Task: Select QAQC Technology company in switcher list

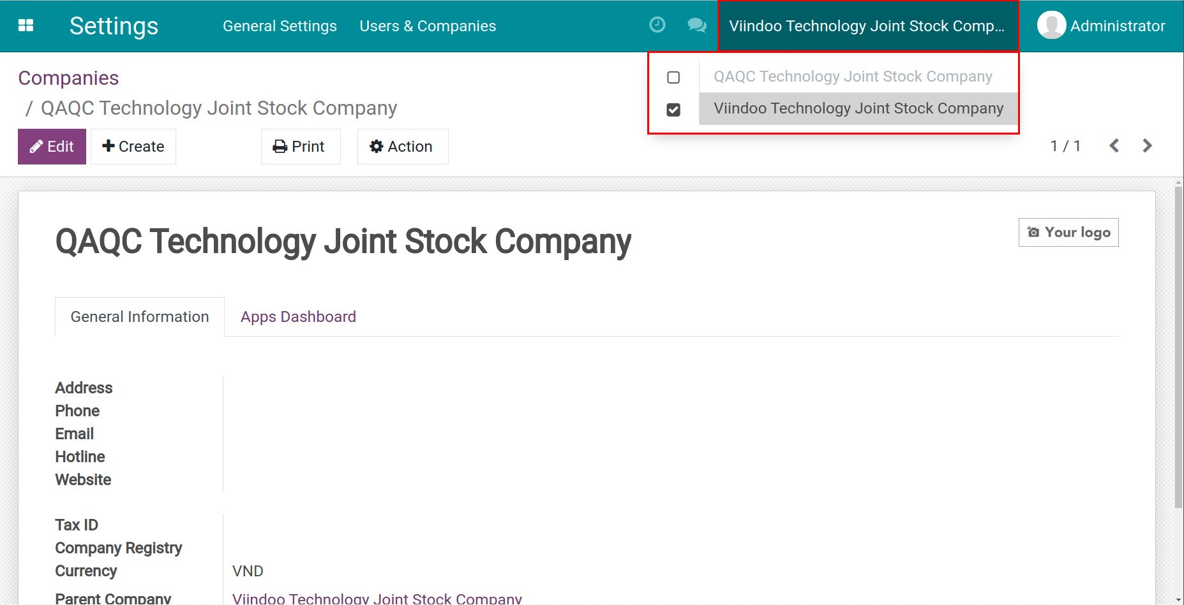Action: (853, 77)
